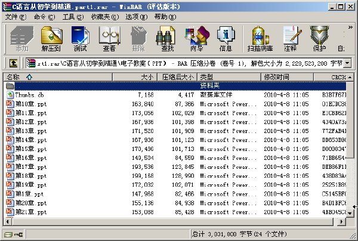Sort by the 类型 column header
Screen dimensions: 358x241
[x=229, y=77]
